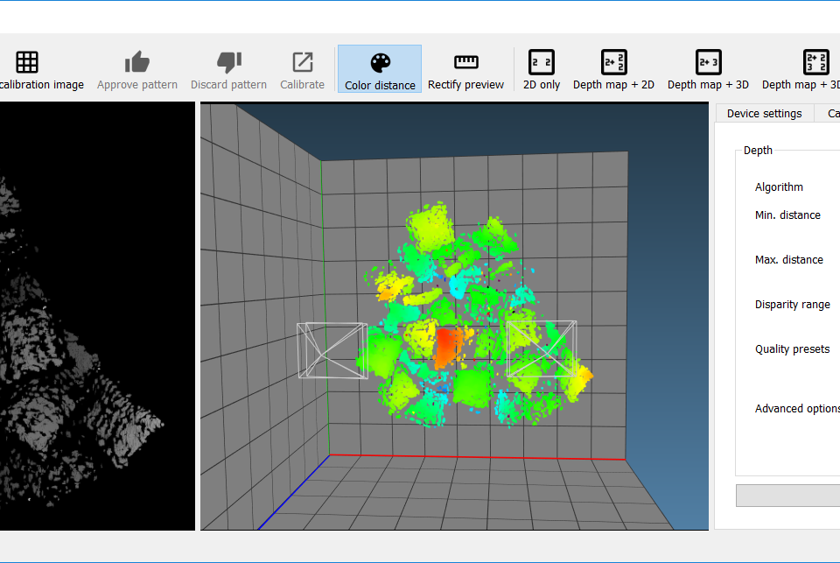840x563 pixels.
Task: Click the Advanced options label
Action: tap(796, 409)
